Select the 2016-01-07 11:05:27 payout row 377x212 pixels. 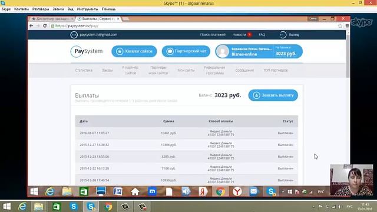[x=187, y=133]
